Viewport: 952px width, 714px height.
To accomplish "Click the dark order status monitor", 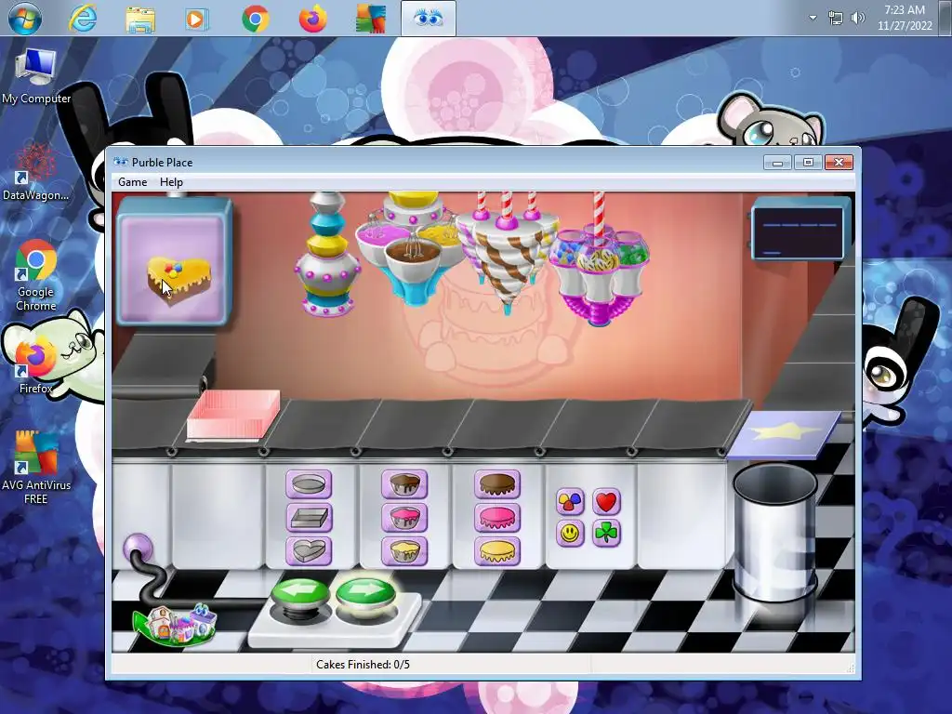I will [x=800, y=230].
